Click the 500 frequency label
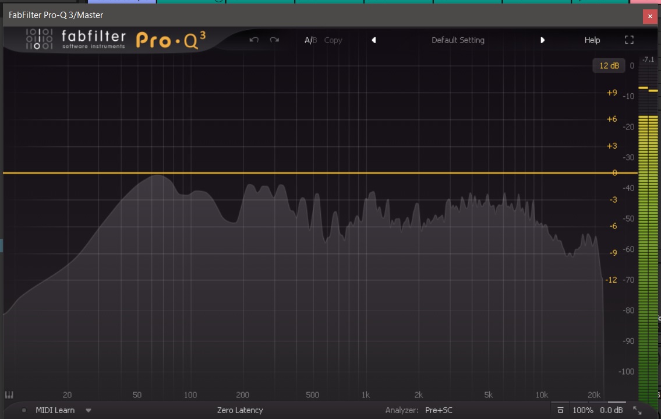Image resolution: width=661 pixels, height=419 pixels. click(x=312, y=395)
